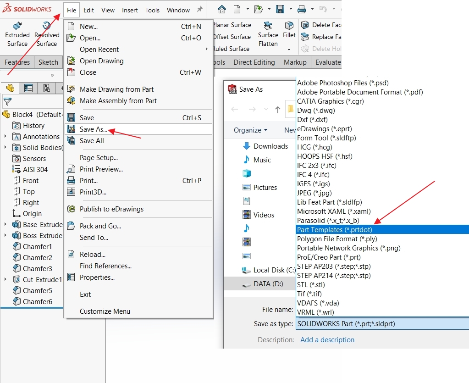Select the Surface Flatten tool
The image size is (469, 383).
tap(268, 34)
